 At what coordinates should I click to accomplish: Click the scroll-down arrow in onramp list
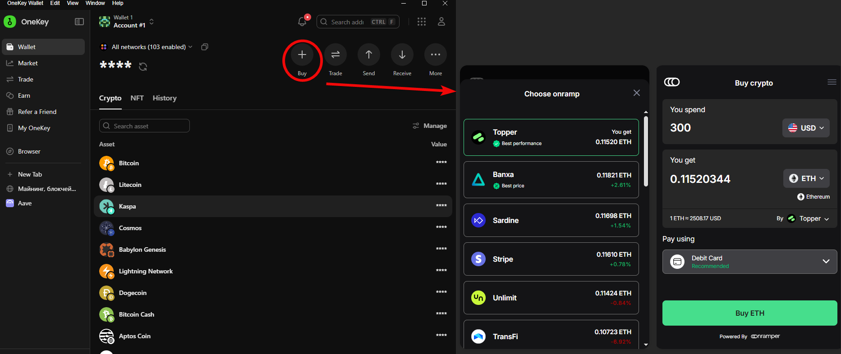(x=646, y=345)
